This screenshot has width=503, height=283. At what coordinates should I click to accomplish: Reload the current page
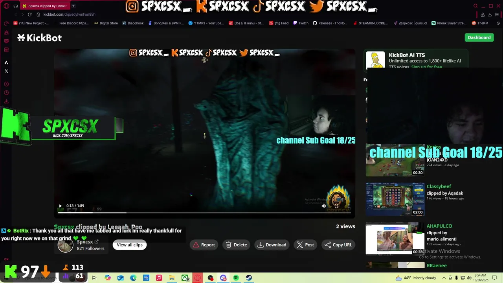point(29,15)
